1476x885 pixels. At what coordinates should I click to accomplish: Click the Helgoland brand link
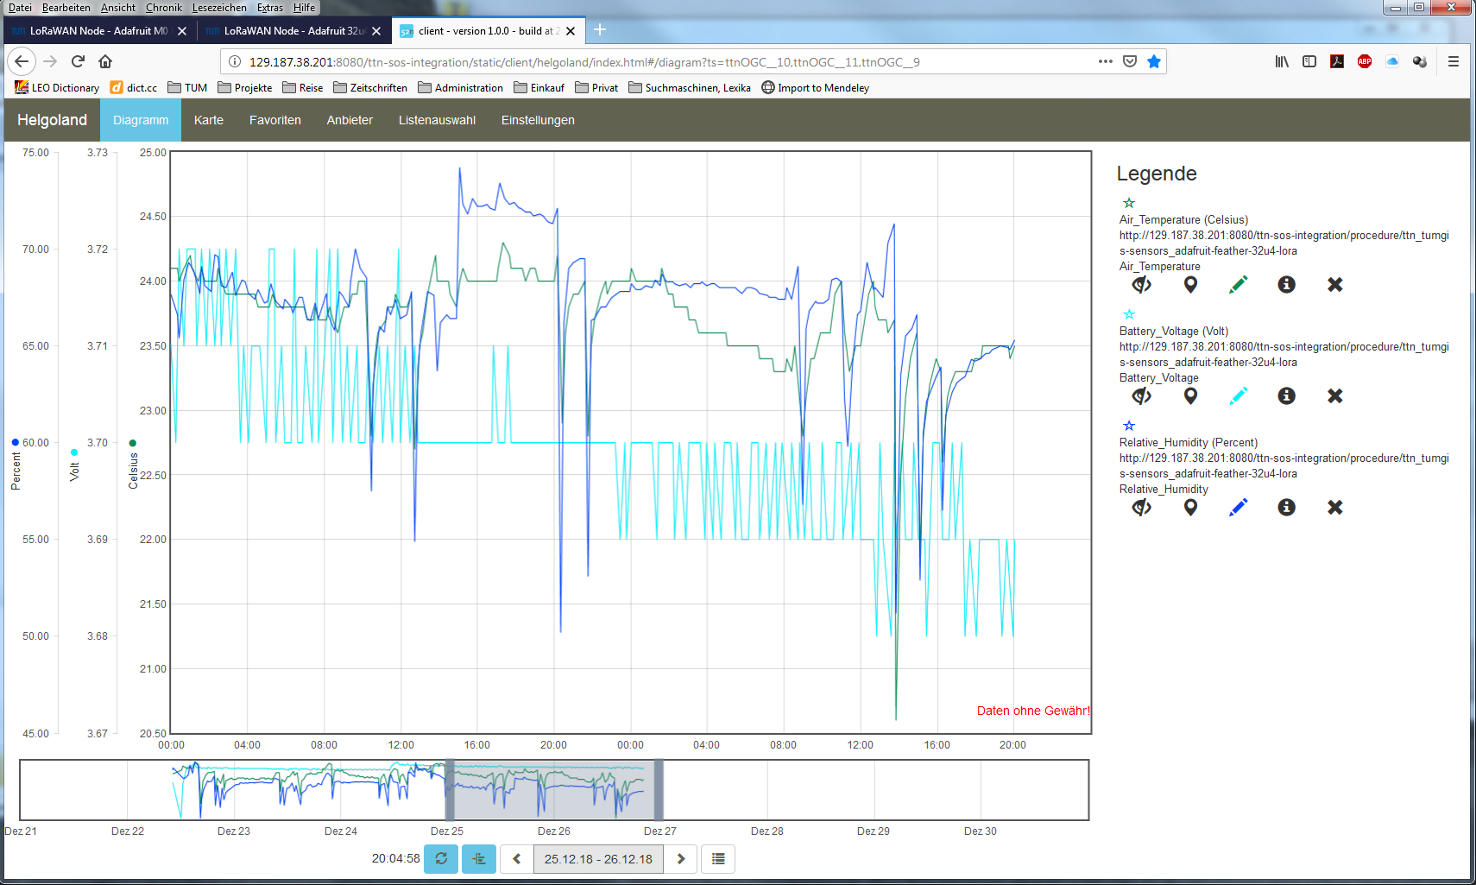(52, 120)
